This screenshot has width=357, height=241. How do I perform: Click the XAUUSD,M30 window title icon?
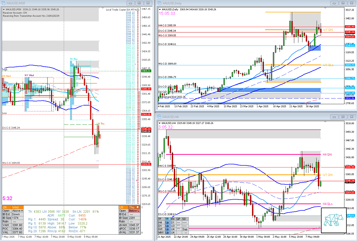click(x=3, y=3)
